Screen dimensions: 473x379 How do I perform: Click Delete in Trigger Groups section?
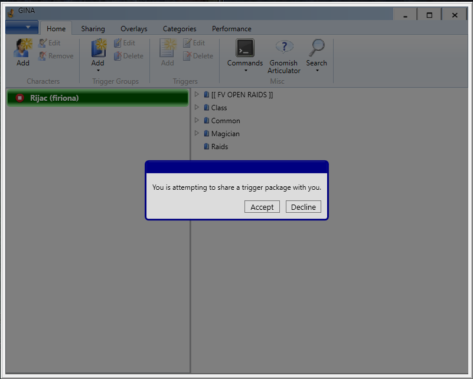pyautogui.click(x=129, y=56)
